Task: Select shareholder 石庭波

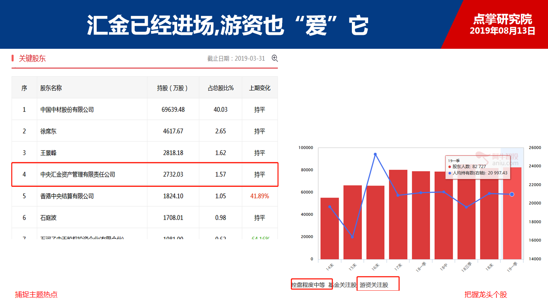Action: tap(48, 218)
